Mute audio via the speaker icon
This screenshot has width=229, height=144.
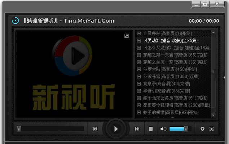point(163,129)
